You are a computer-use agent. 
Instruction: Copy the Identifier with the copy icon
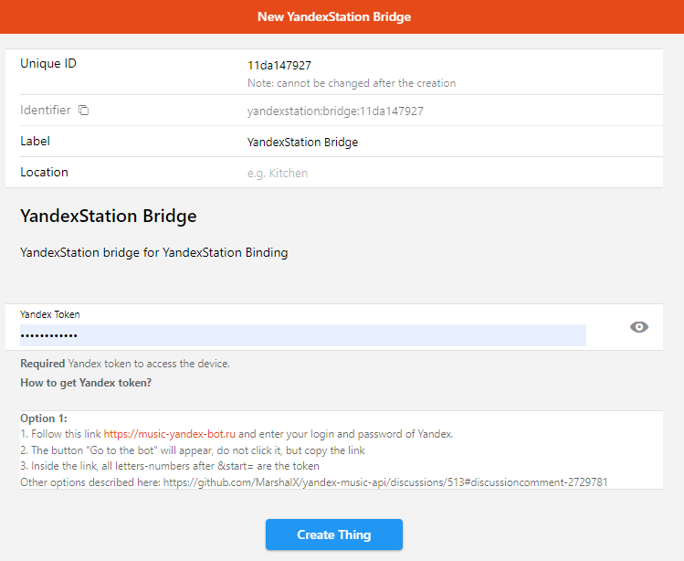(83, 110)
